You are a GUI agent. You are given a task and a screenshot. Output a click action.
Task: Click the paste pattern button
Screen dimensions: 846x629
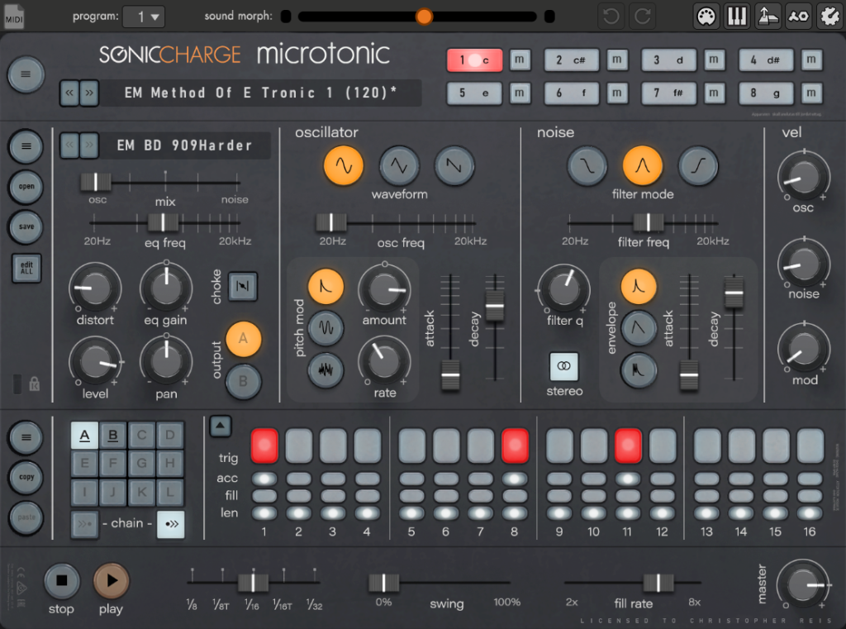pos(26,517)
